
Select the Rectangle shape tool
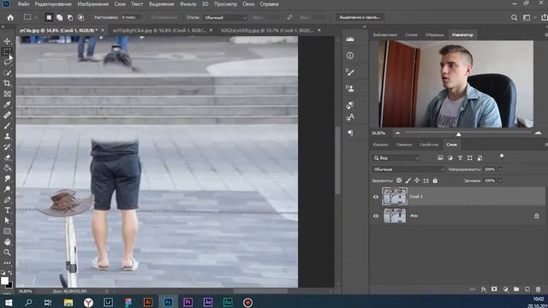pyautogui.click(x=7, y=231)
